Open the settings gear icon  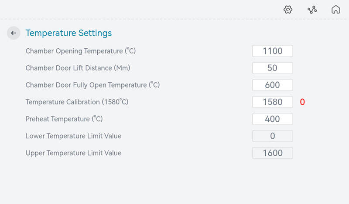(288, 10)
